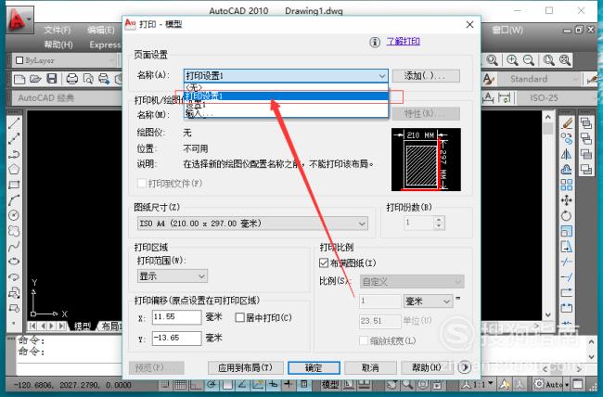Click the 帮助(H) button in dialog
The height and width of the screenshot is (397, 603).
click(x=427, y=367)
